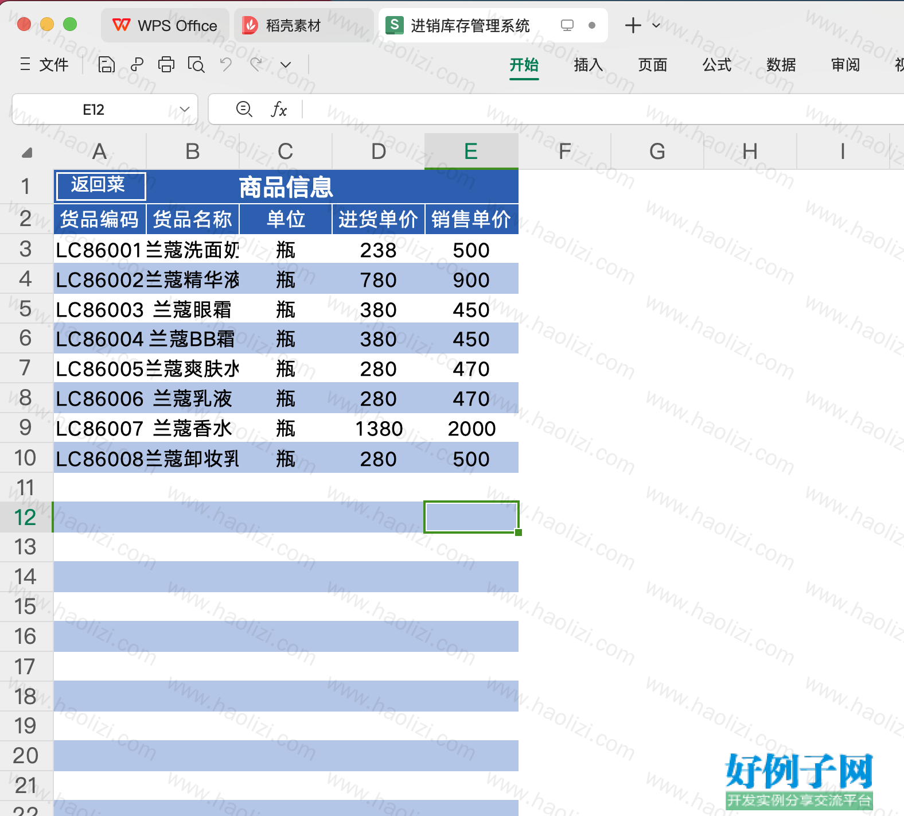This screenshot has width=904, height=816.
Task: Click the Save icon in toolbar
Action: coord(106,65)
